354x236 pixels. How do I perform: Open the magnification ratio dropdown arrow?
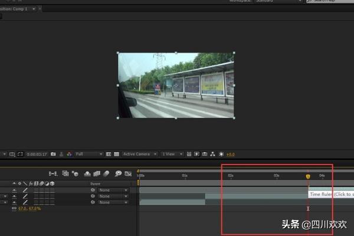[4, 154]
